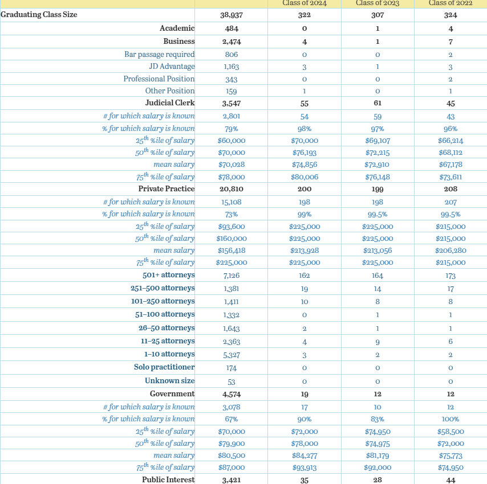Select the $81,179 government mean salary
The image size is (487, 484).
378,456
